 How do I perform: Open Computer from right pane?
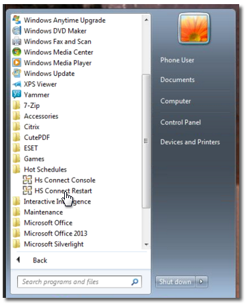pos(176,101)
